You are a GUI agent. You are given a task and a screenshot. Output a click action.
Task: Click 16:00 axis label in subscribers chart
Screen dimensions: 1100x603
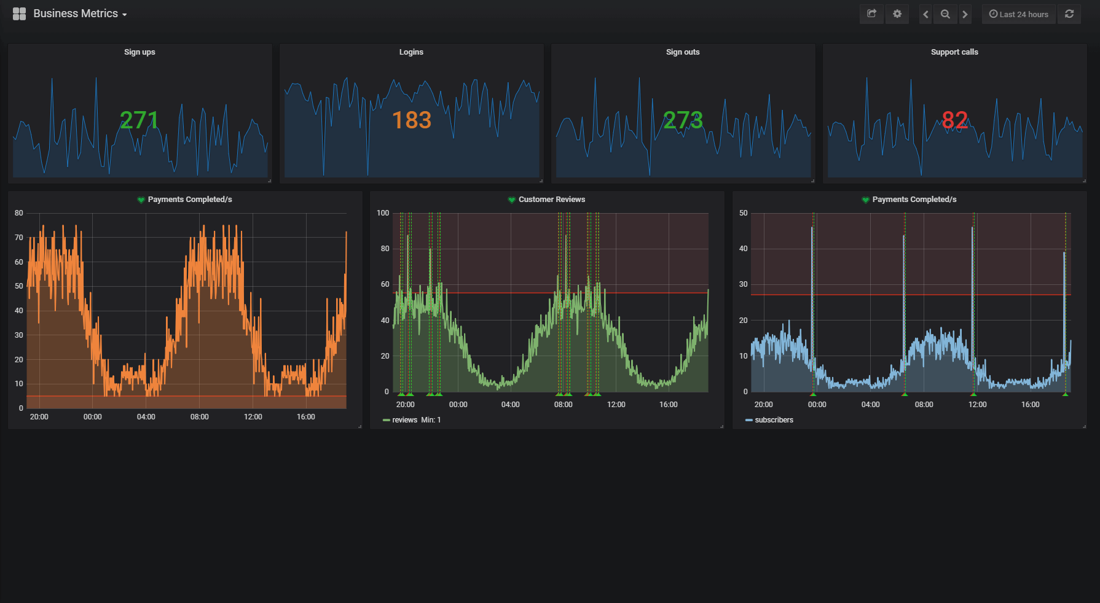(1031, 405)
